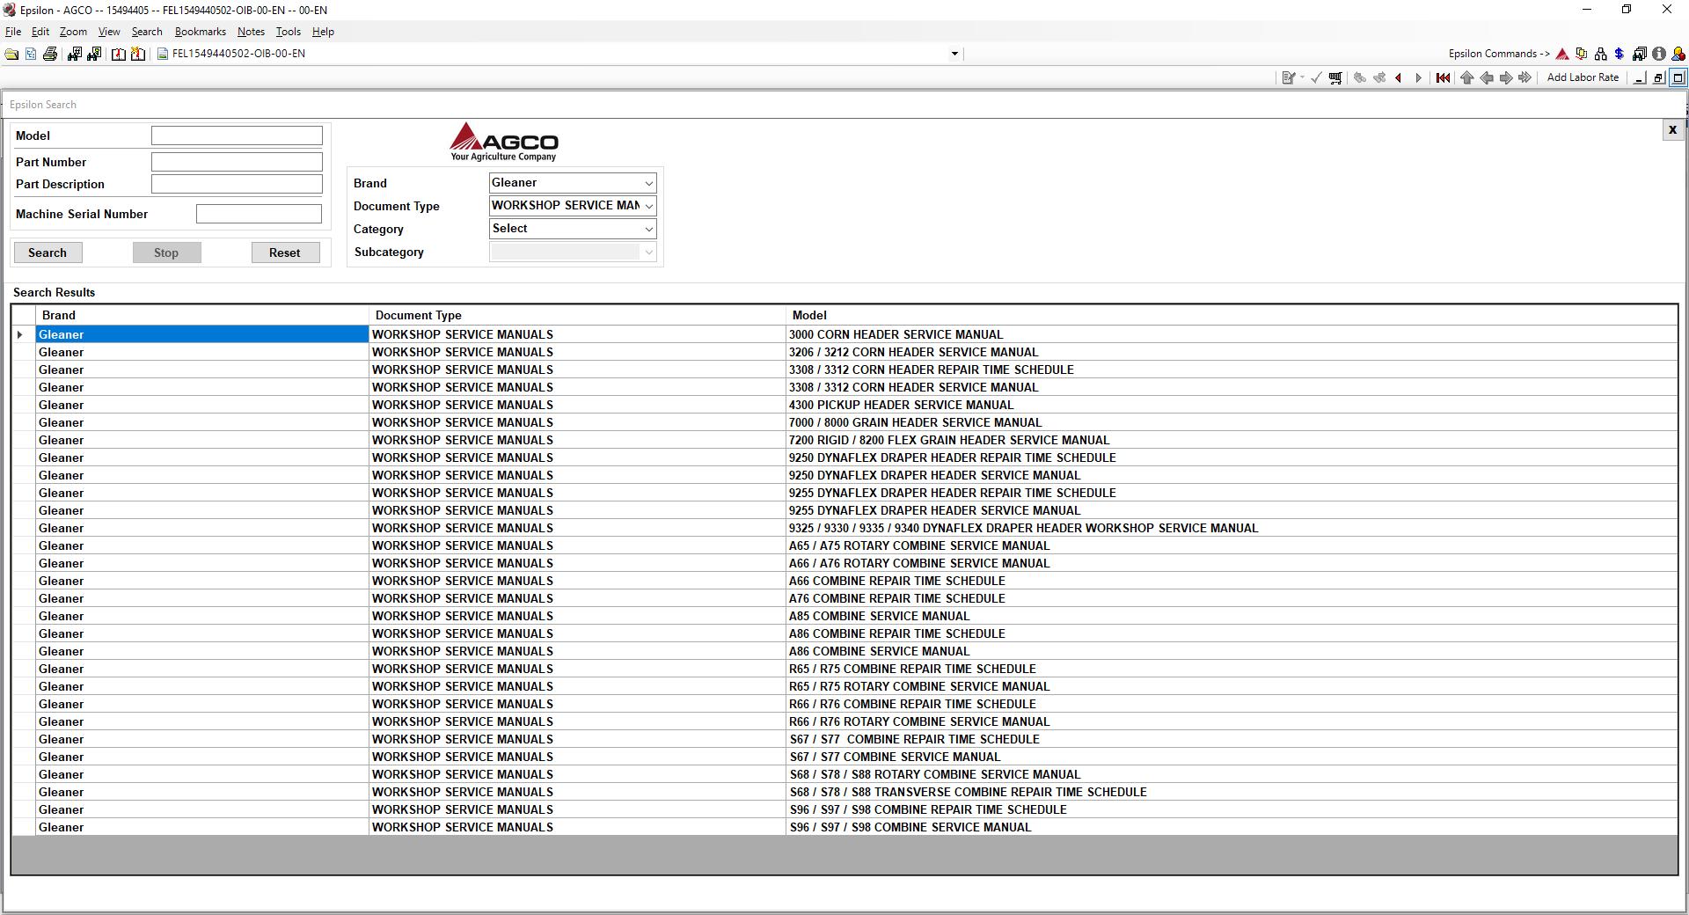Click the user profile icon

(x=1678, y=54)
